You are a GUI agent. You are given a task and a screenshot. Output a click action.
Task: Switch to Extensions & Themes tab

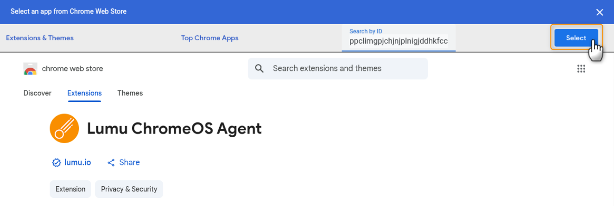point(40,38)
